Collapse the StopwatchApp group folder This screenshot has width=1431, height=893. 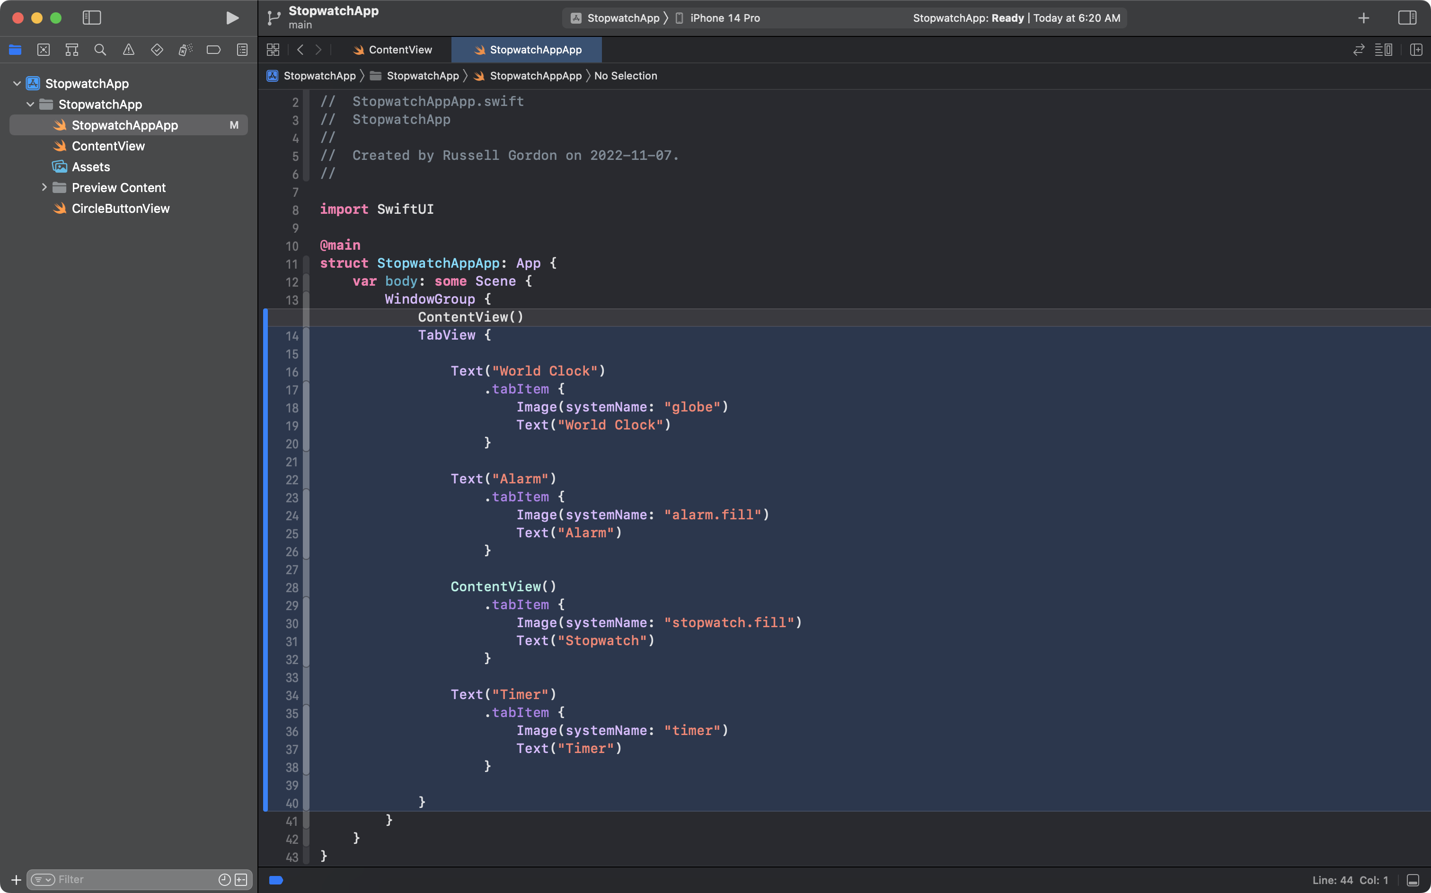coord(31,104)
